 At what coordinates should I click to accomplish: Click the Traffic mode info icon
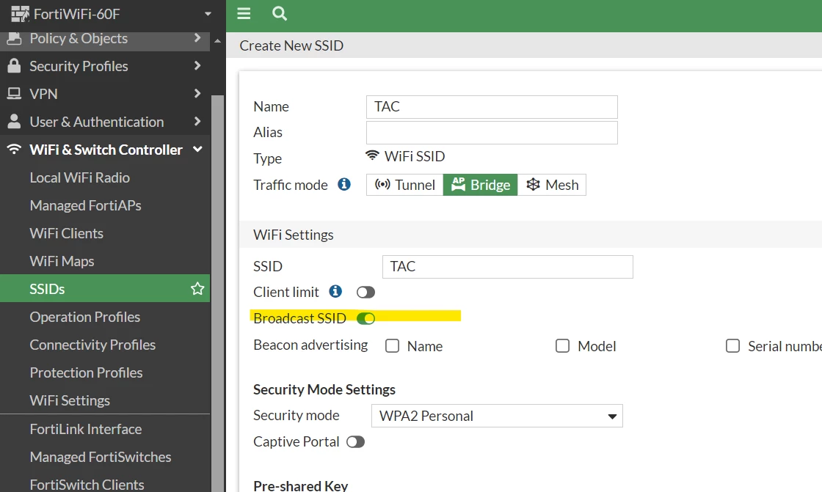[344, 184]
